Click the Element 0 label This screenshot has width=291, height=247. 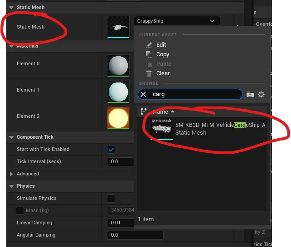(x=28, y=63)
